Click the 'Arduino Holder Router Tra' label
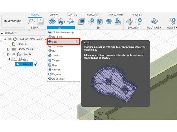This screenshot has width=177, height=132. pyautogui.click(x=33, y=39)
